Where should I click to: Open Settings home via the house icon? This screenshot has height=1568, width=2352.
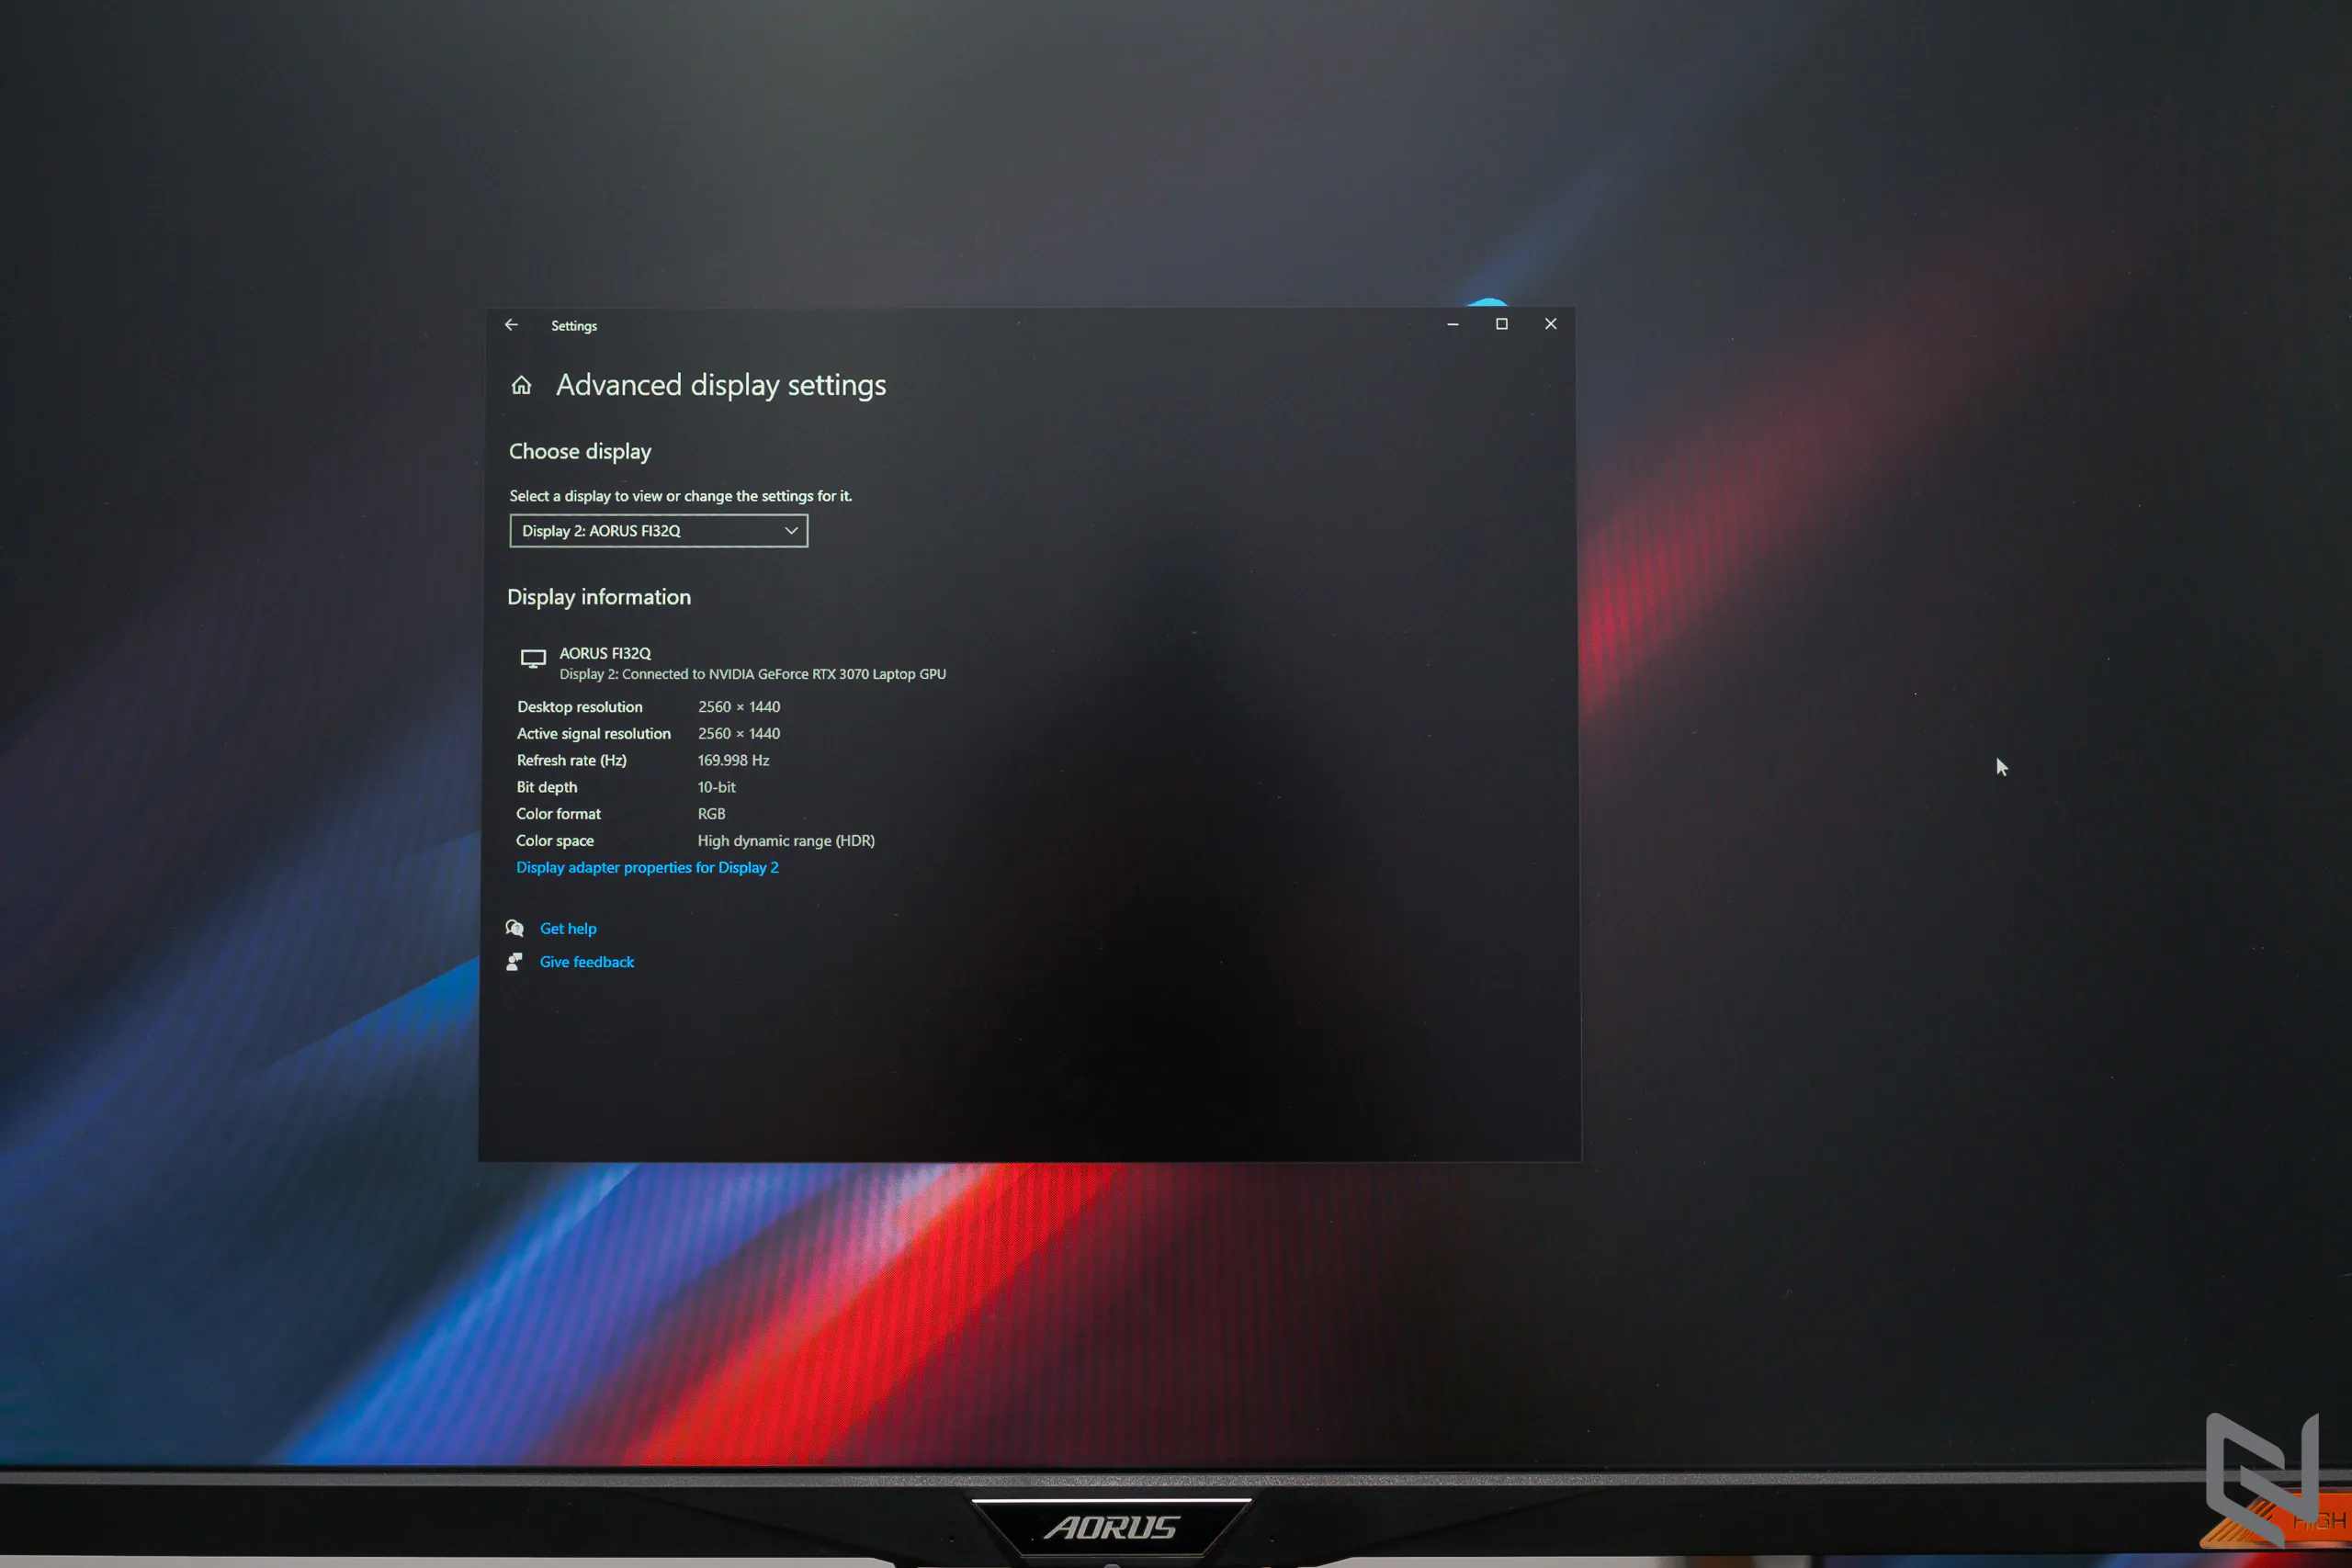pyautogui.click(x=521, y=385)
